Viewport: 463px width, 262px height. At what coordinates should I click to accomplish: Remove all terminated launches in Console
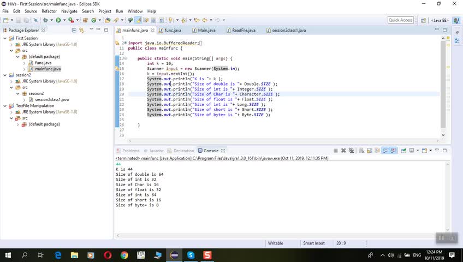click(351, 151)
